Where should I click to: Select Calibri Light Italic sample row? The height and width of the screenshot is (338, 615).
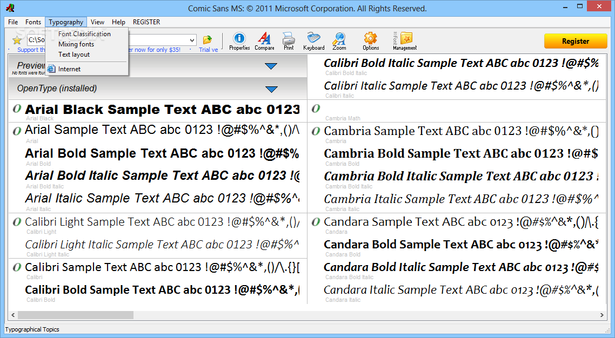pos(162,245)
